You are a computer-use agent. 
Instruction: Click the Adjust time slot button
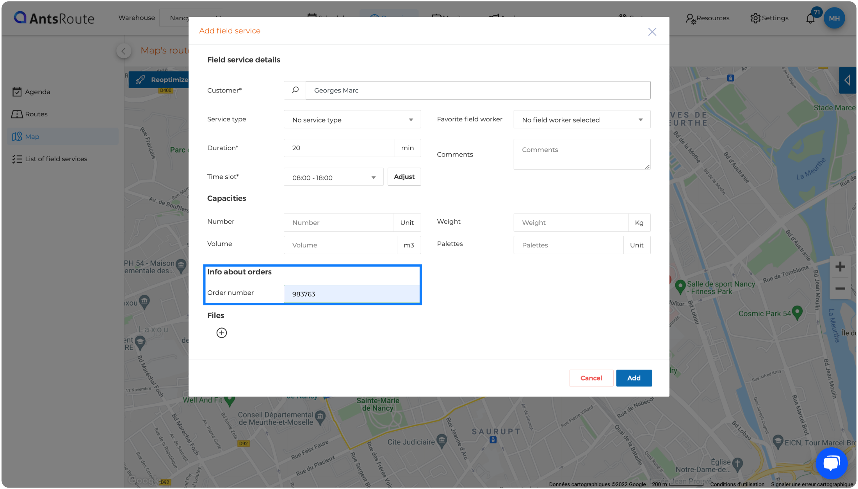[404, 177]
